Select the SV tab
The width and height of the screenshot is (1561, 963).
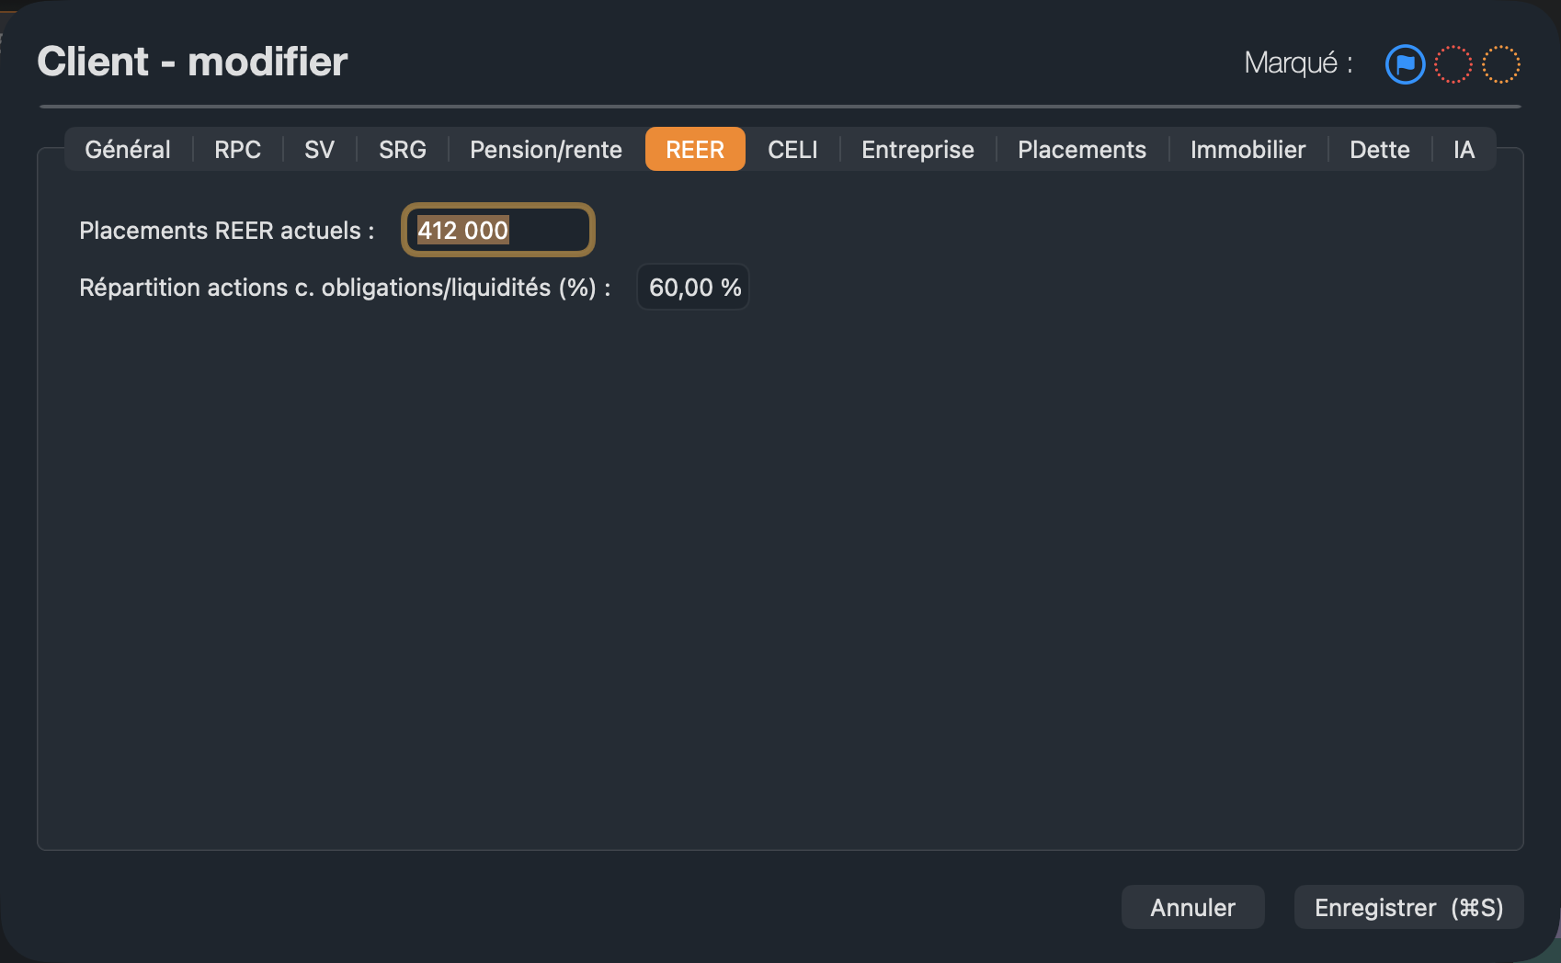[319, 149]
